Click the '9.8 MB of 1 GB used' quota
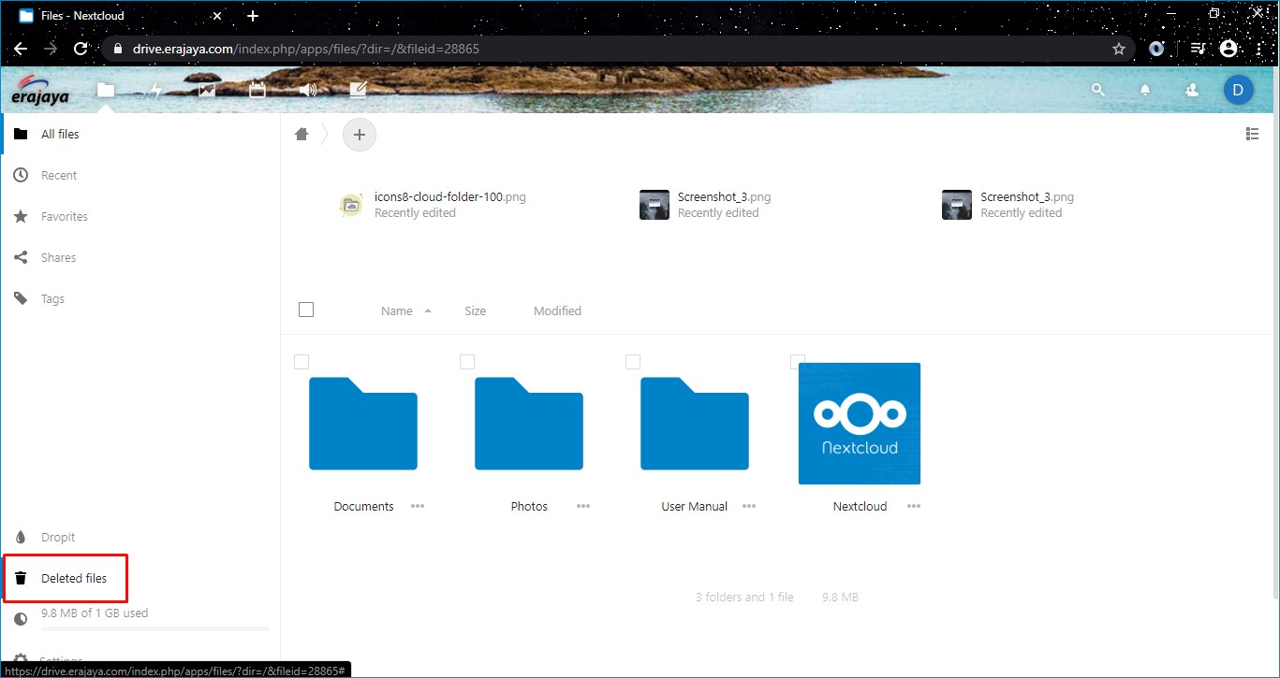The image size is (1280, 678). click(95, 613)
